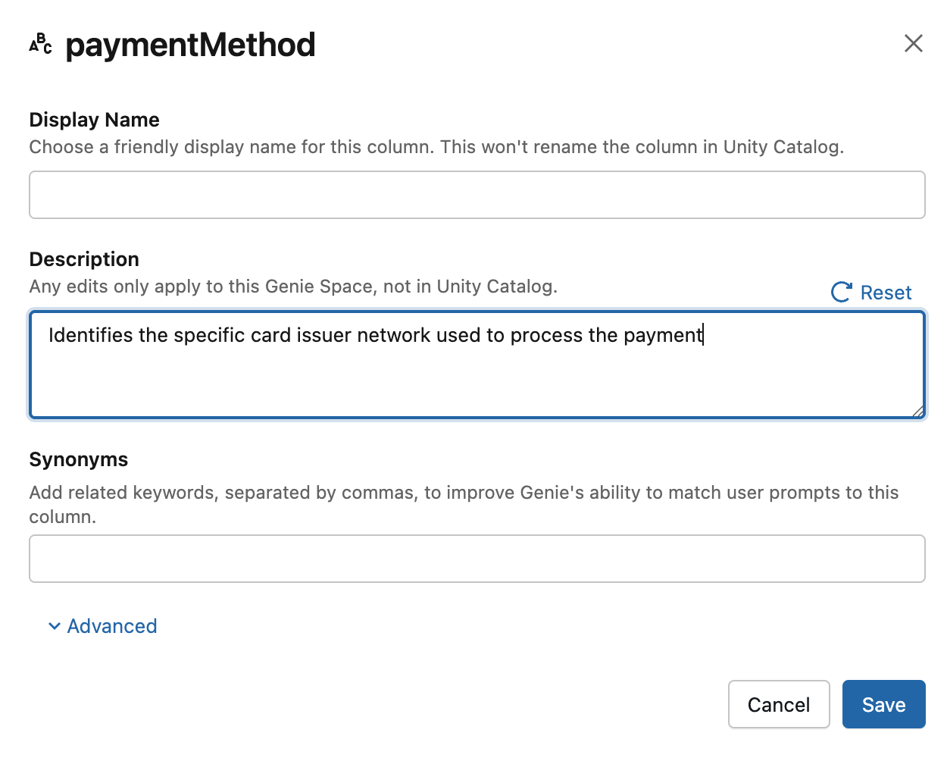947x758 pixels.
Task: Click the chevron arrow beside Advanced
Action: pyautogui.click(x=54, y=626)
